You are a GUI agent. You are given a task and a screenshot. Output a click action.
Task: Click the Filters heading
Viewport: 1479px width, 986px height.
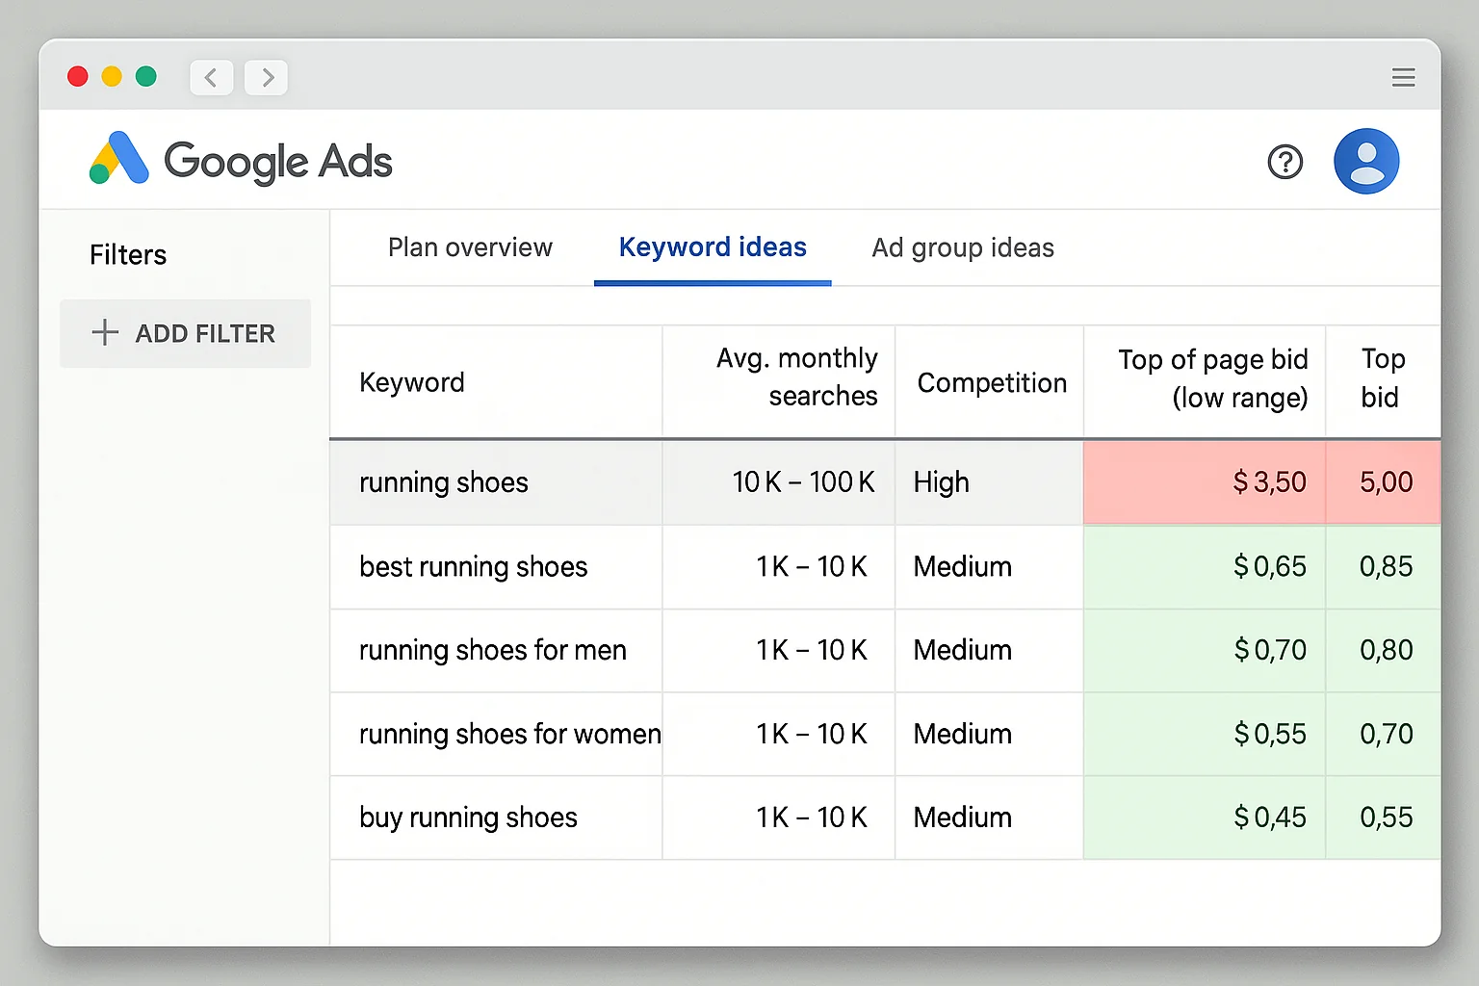[x=127, y=254]
